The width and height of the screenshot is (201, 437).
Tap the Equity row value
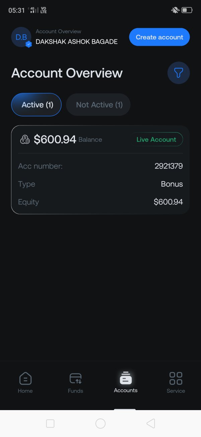[168, 202]
